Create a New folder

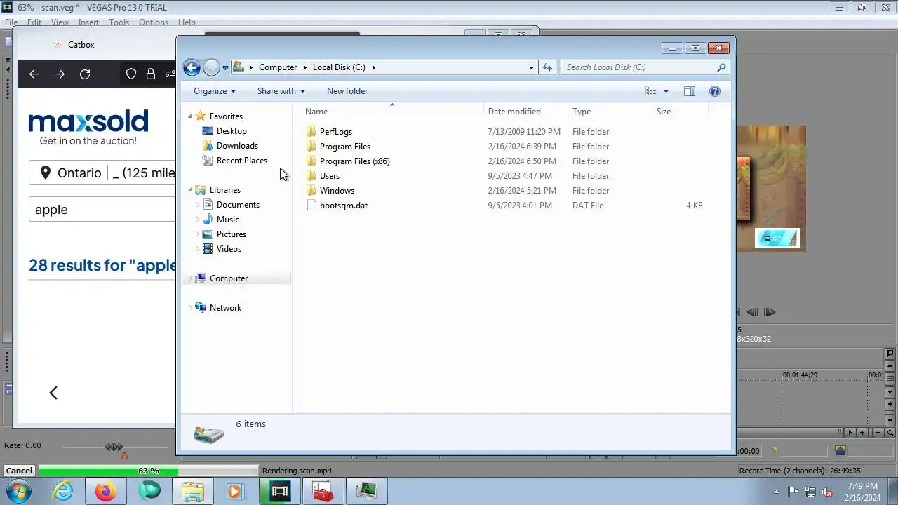pyautogui.click(x=347, y=91)
